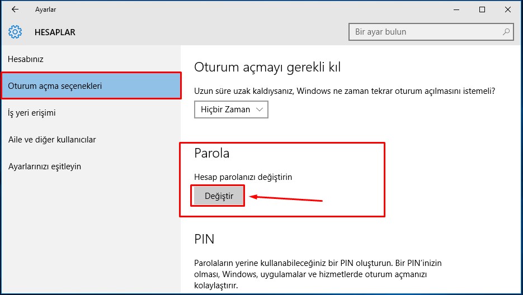Select Oturum açma seçenekleri in sidebar
This screenshot has width=523, height=295.
55,86
